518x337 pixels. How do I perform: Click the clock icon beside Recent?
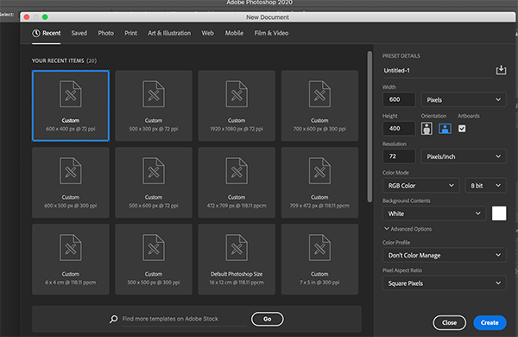[36, 33]
